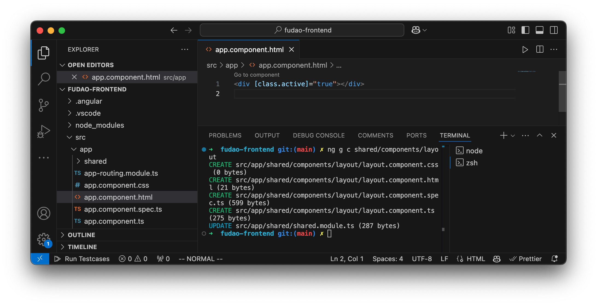Select the zsh terminal in the terminal list
This screenshot has width=597, height=305.
point(471,163)
